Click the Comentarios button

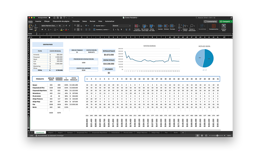pyautogui.click(x=211, y=22)
